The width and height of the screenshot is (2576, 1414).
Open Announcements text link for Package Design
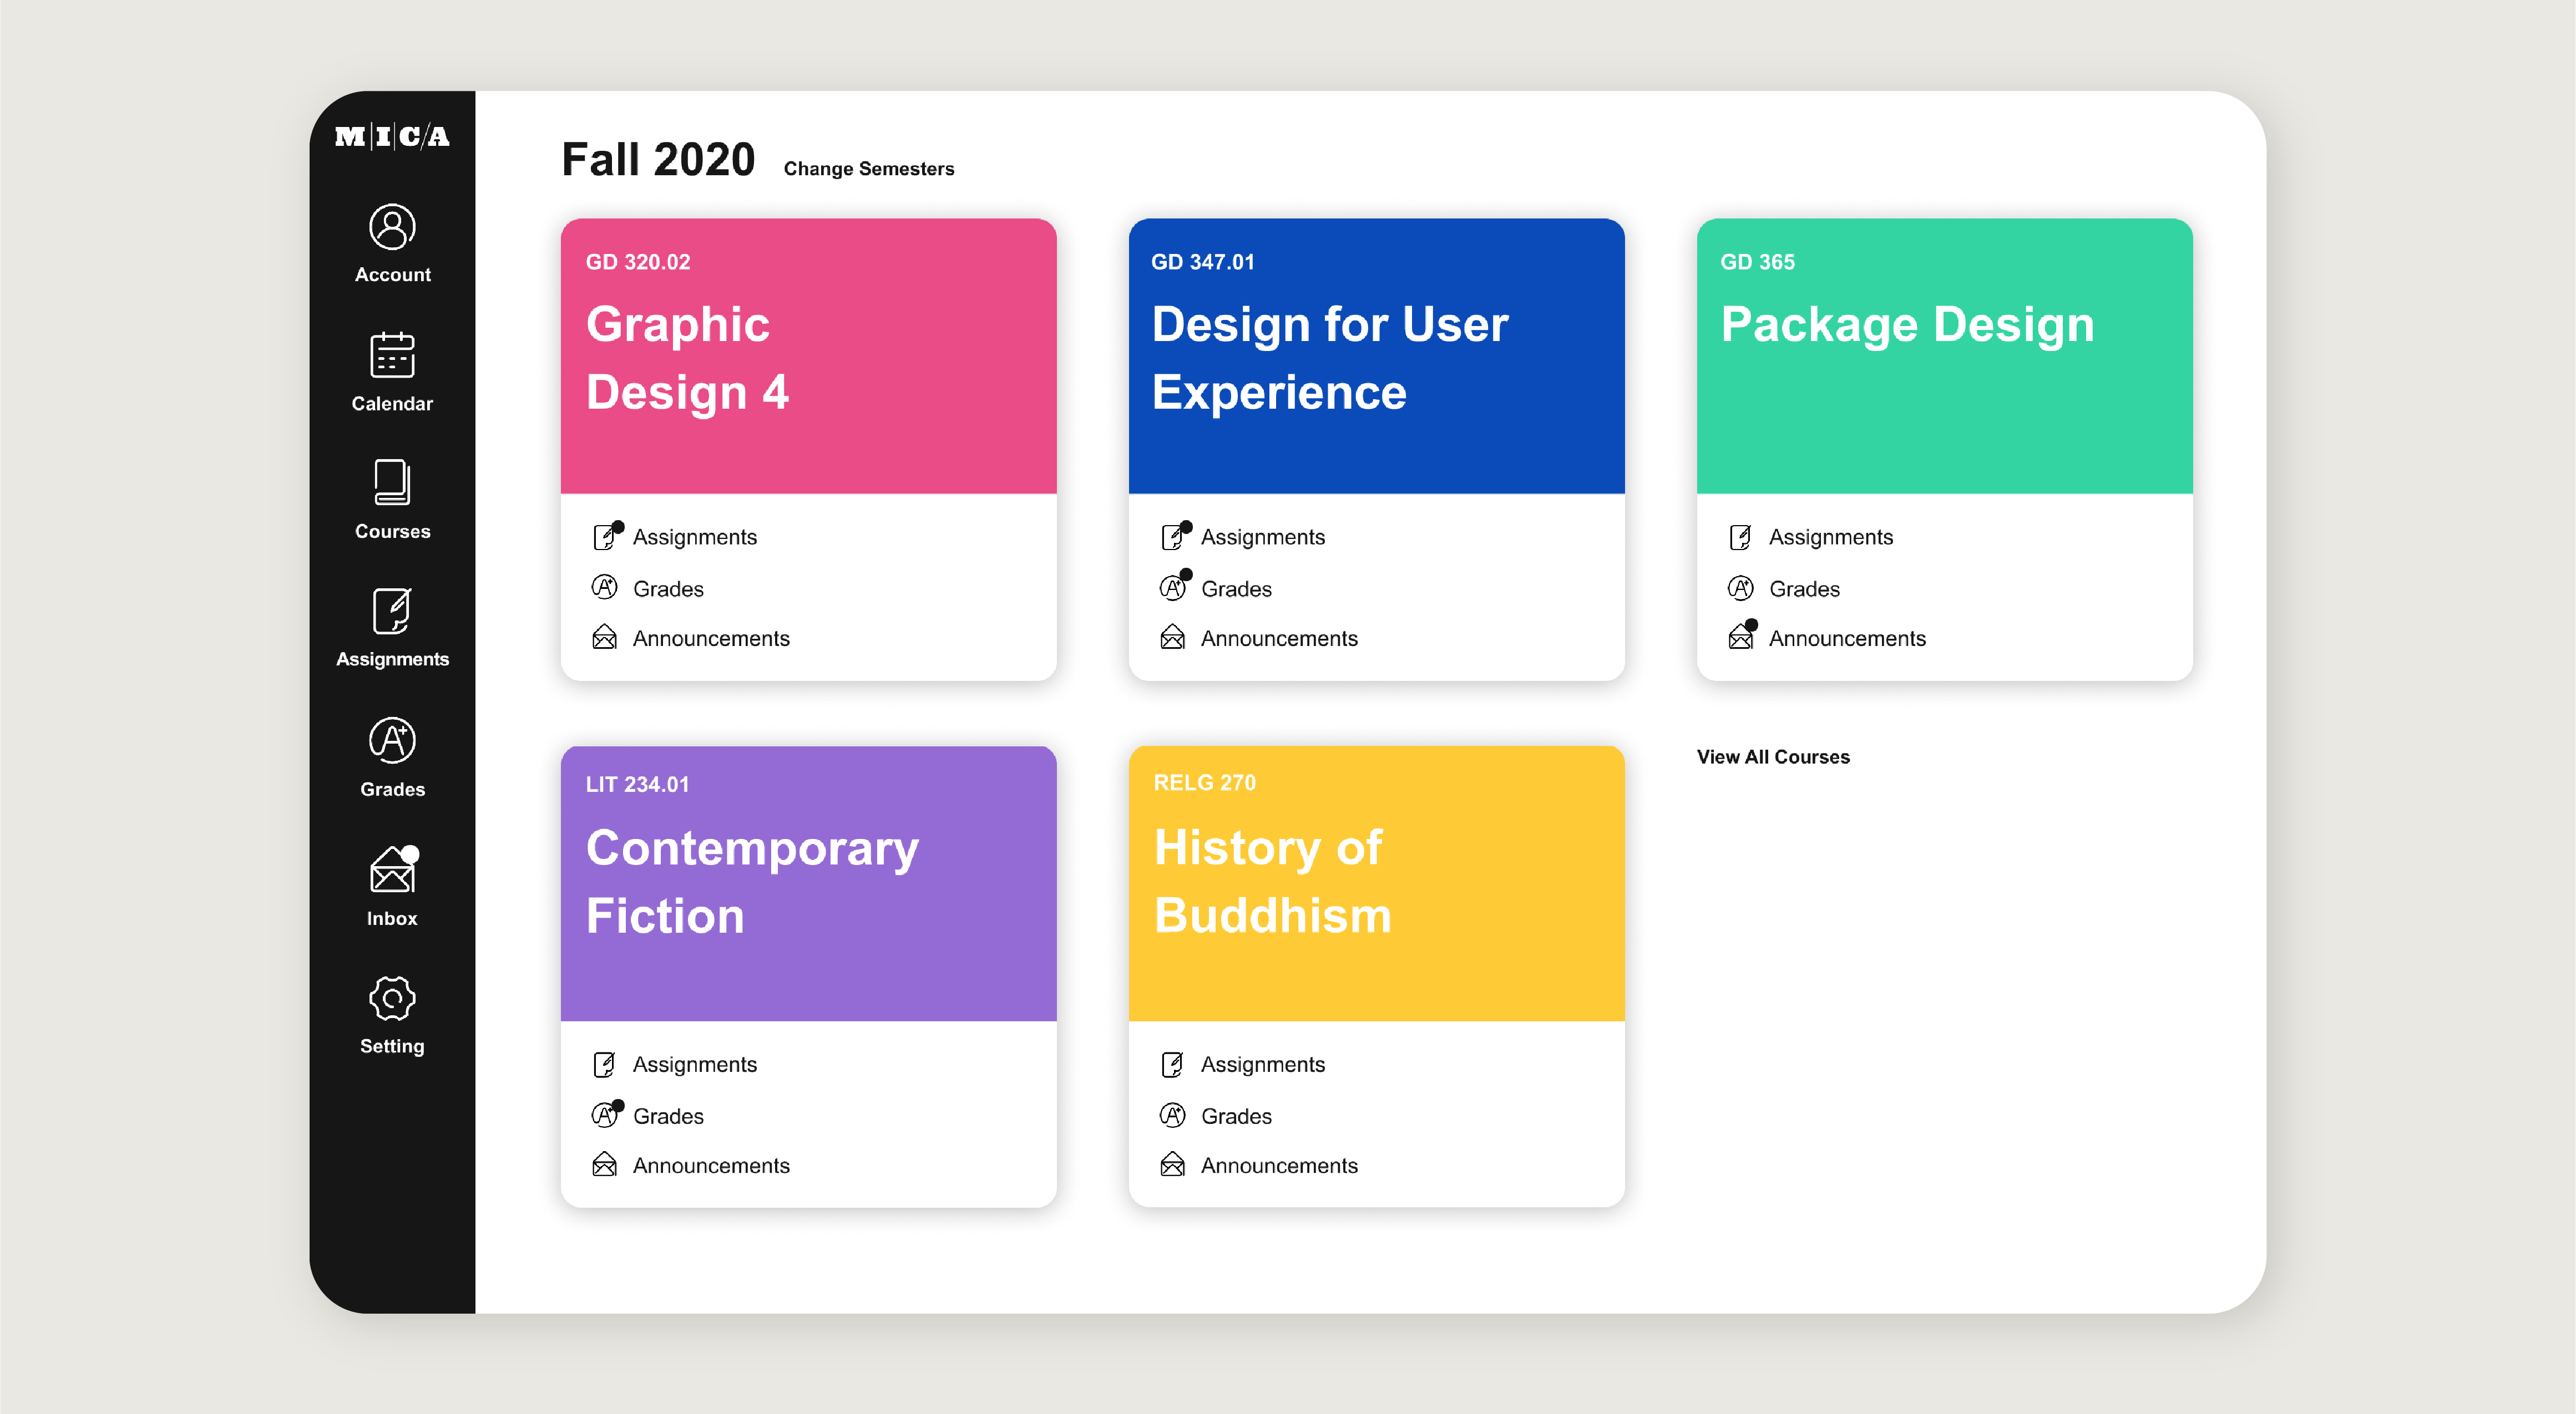tap(1847, 639)
